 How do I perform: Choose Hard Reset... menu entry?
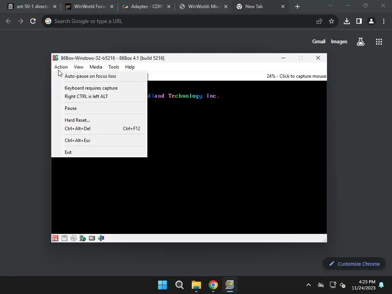pyautogui.click(x=99, y=120)
